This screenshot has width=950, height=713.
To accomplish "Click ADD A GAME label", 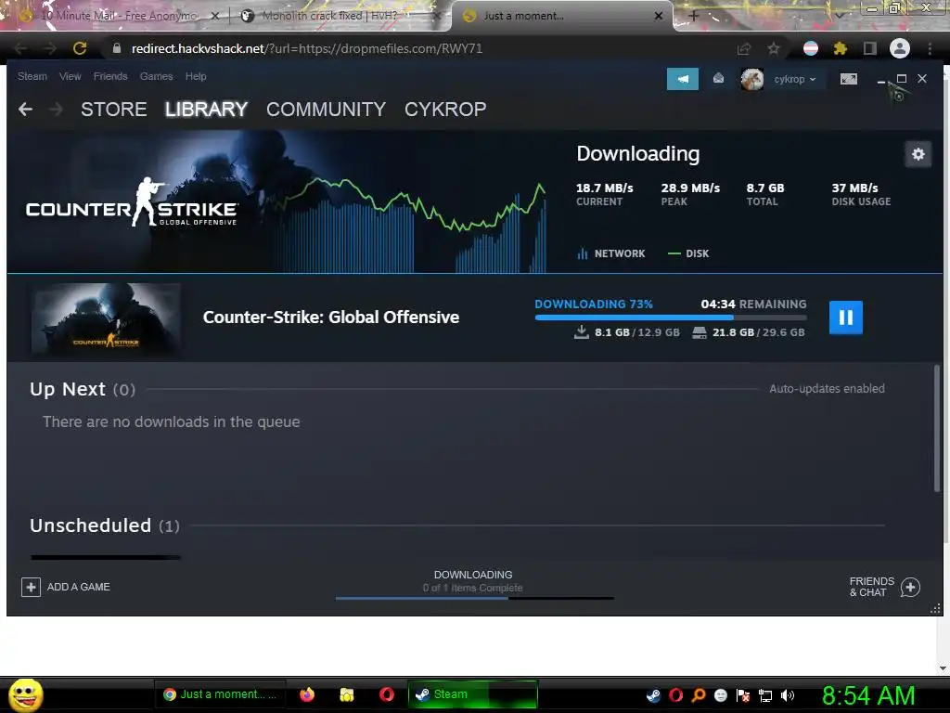I will (79, 587).
